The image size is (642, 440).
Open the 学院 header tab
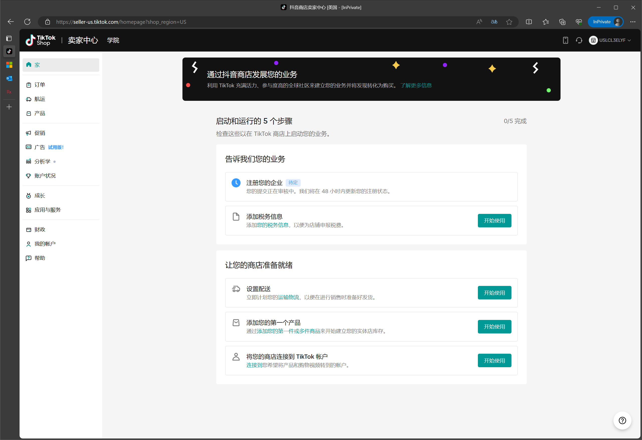113,40
